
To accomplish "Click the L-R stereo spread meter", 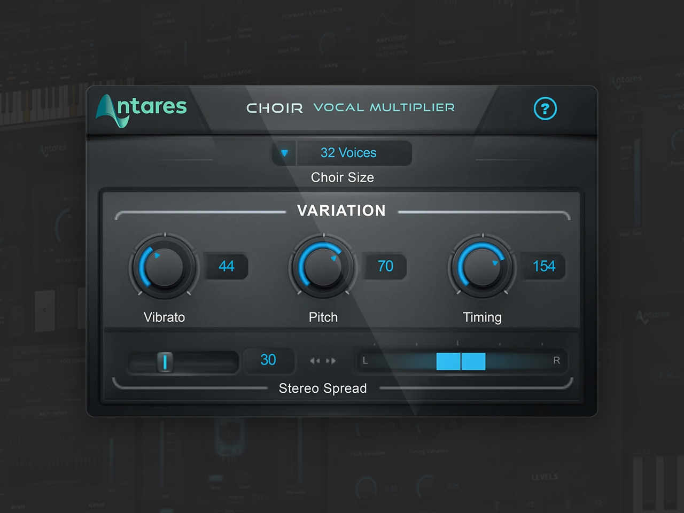I will pyautogui.click(x=461, y=361).
